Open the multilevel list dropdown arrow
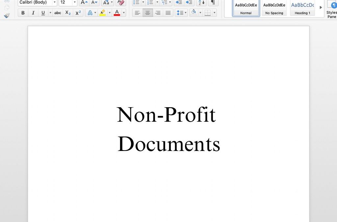This screenshot has height=222, width=337. click(x=170, y=2)
